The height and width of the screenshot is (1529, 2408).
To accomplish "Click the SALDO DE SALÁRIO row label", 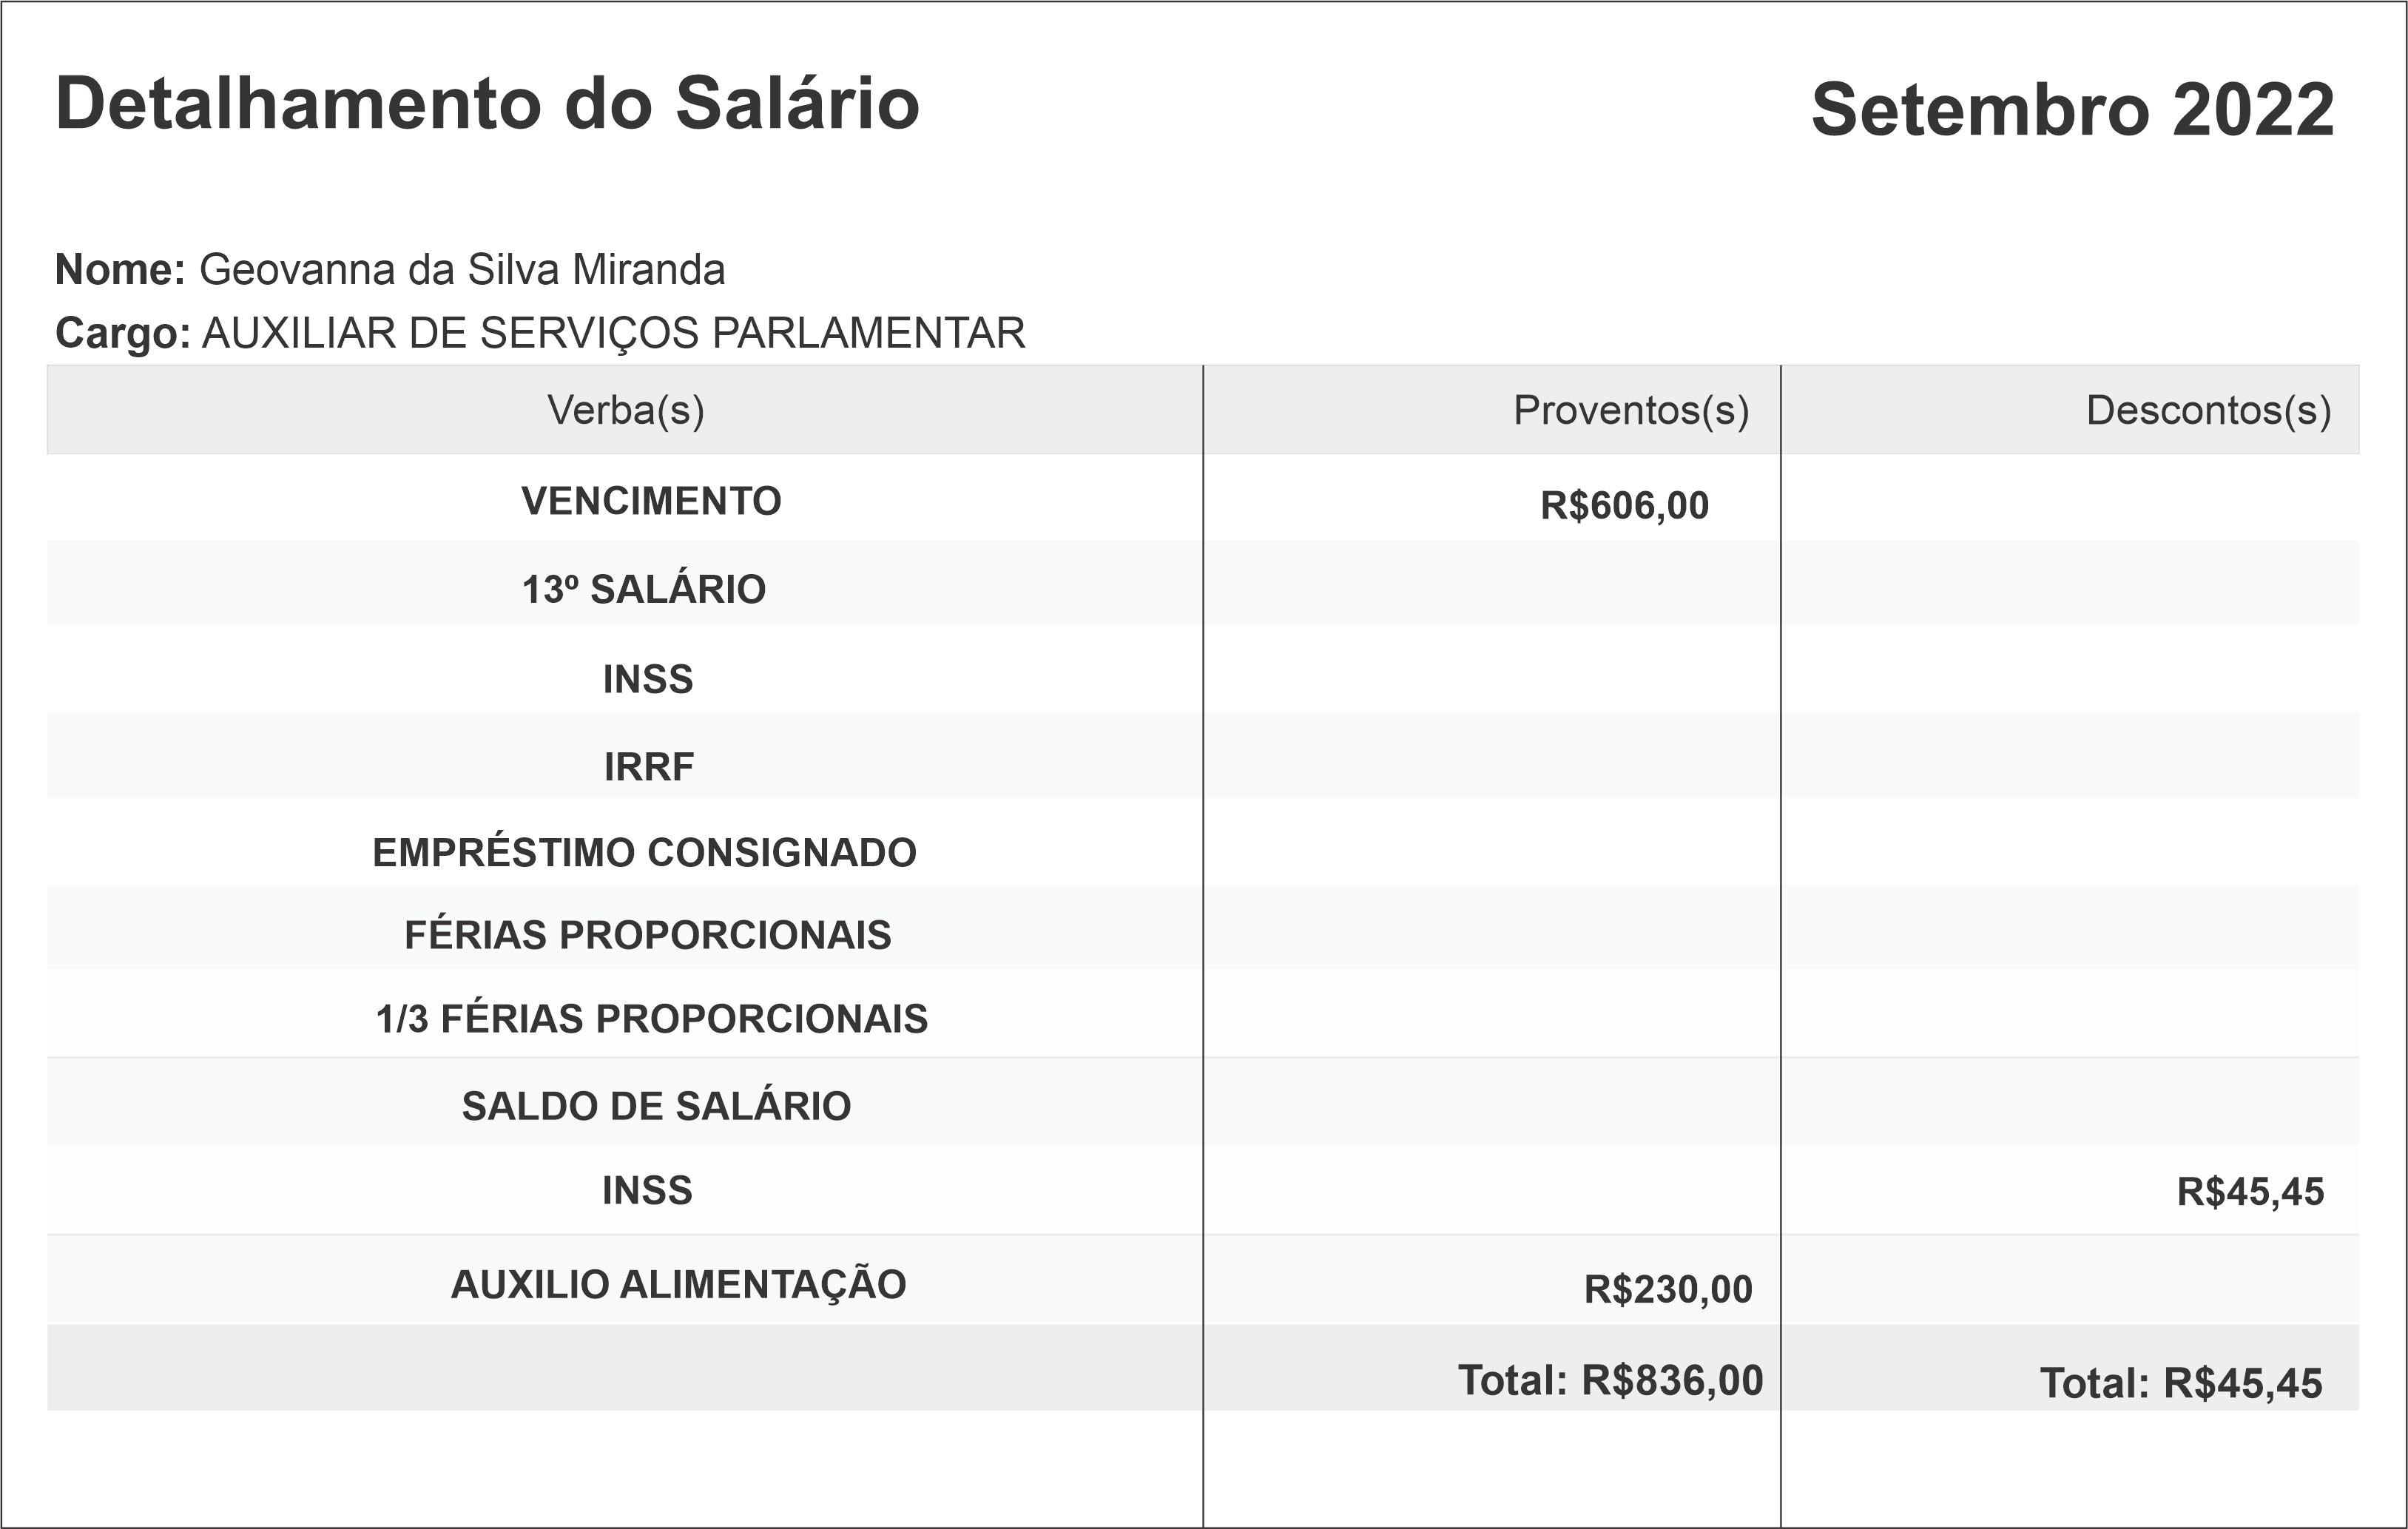I will [x=656, y=1106].
